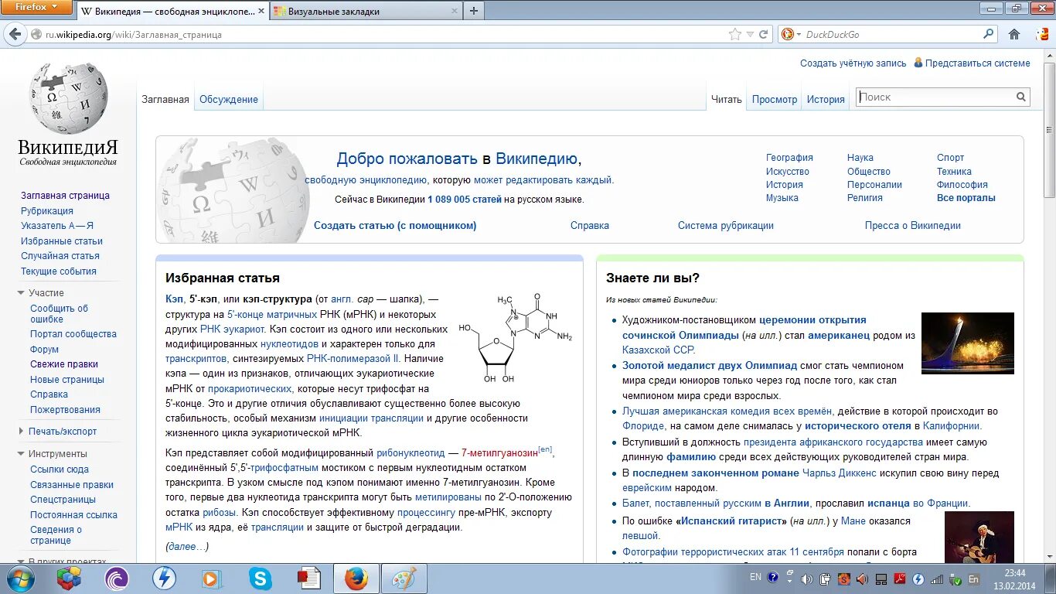Click the Wikipedia globe logo in sidebar
Viewport: 1056px width, 594px height.
click(x=68, y=98)
